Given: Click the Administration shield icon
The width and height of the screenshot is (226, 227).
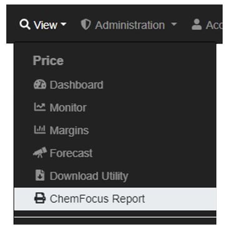Looking at the screenshot, I should (x=86, y=24).
